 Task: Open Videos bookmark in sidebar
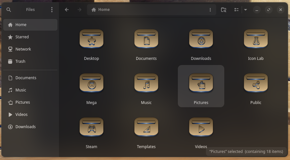(22, 115)
